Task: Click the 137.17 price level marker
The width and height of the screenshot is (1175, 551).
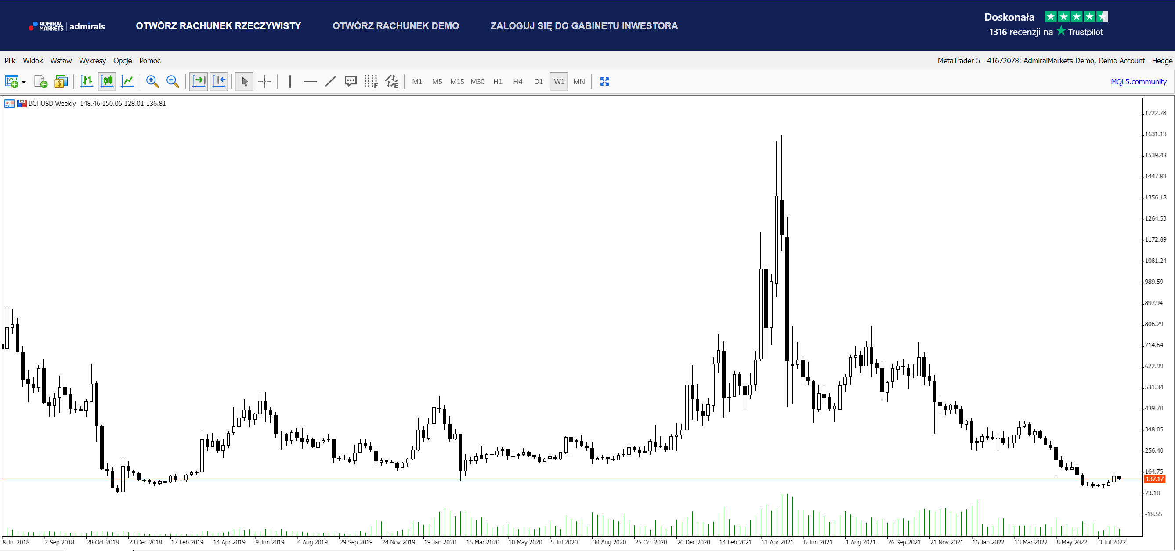Action: (1154, 479)
